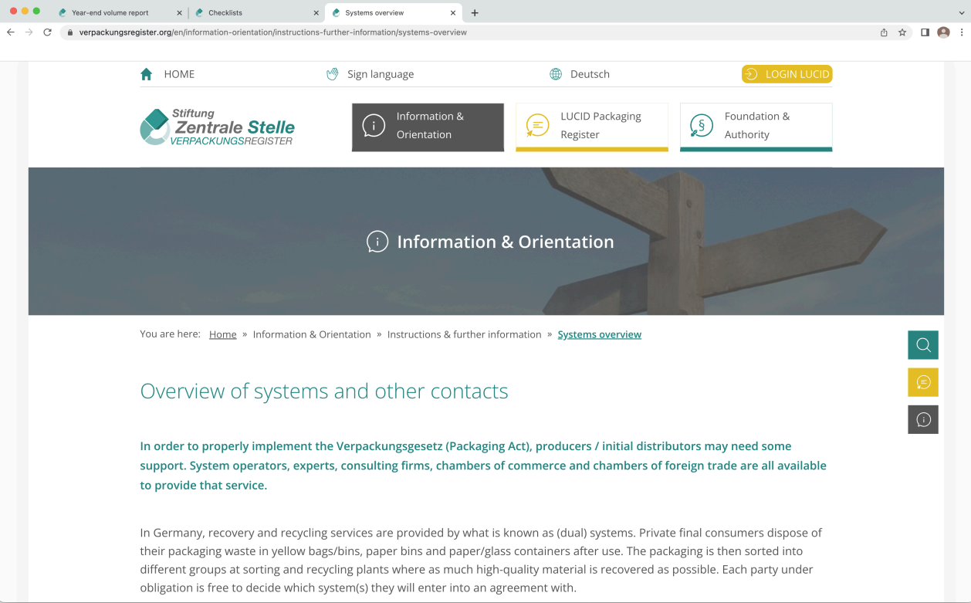The height and width of the screenshot is (603, 971).
Task: Open the yellow chat bubble sidebar icon
Action: pos(922,382)
